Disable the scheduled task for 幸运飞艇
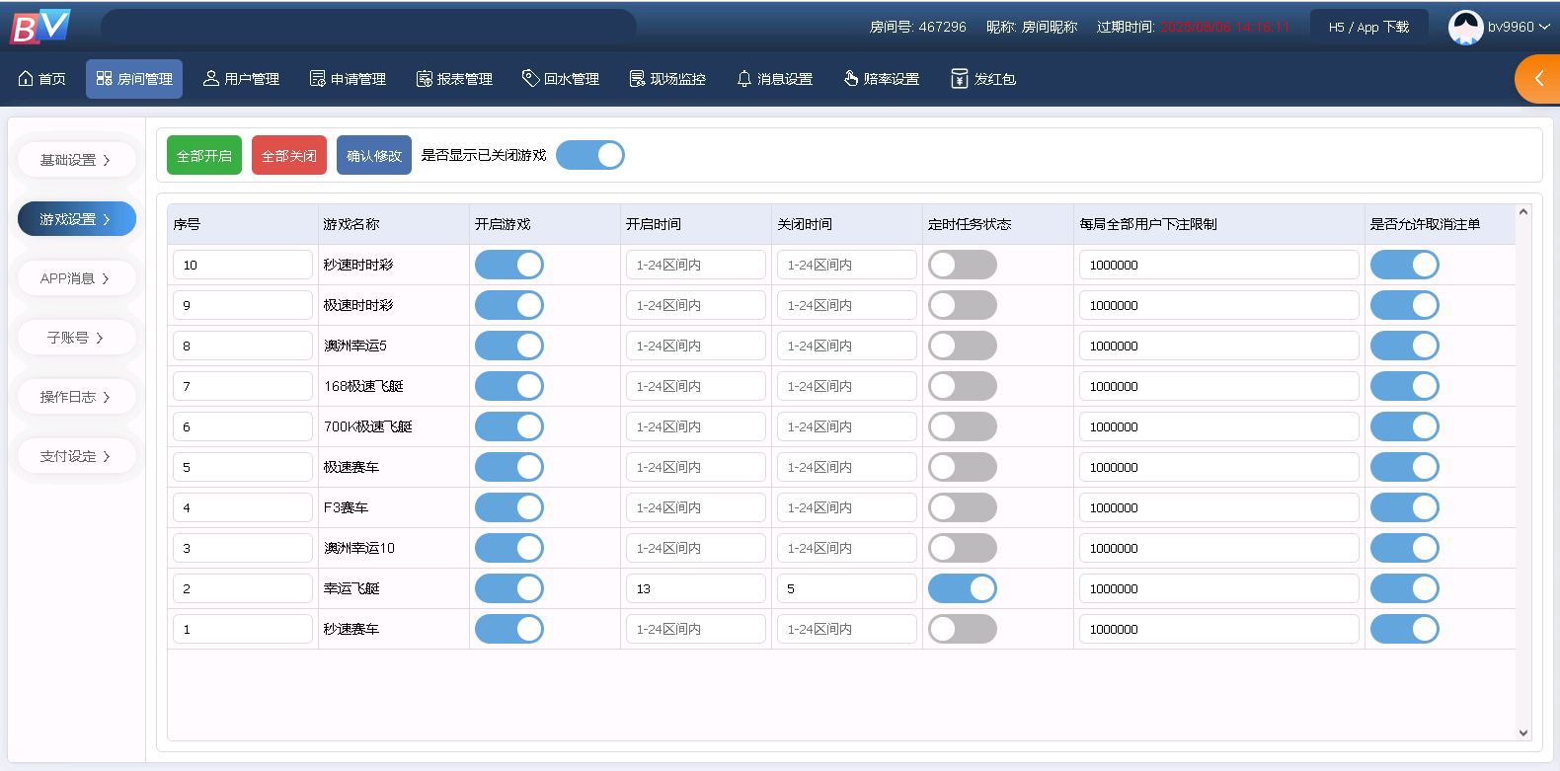 pyautogui.click(x=962, y=588)
